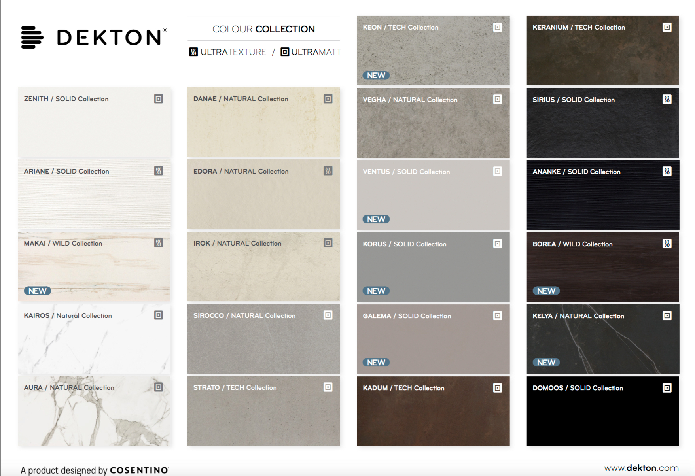Click the Ultramatt icon on DANAE swatch
The image size is (695, 476).
click(x=328, y=99)
